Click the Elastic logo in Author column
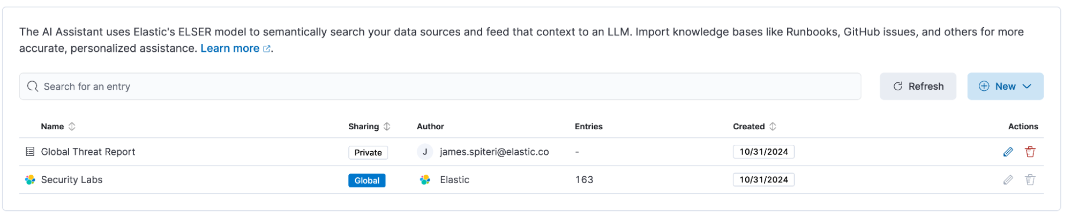1071x219 pixels. click(425, 180)
